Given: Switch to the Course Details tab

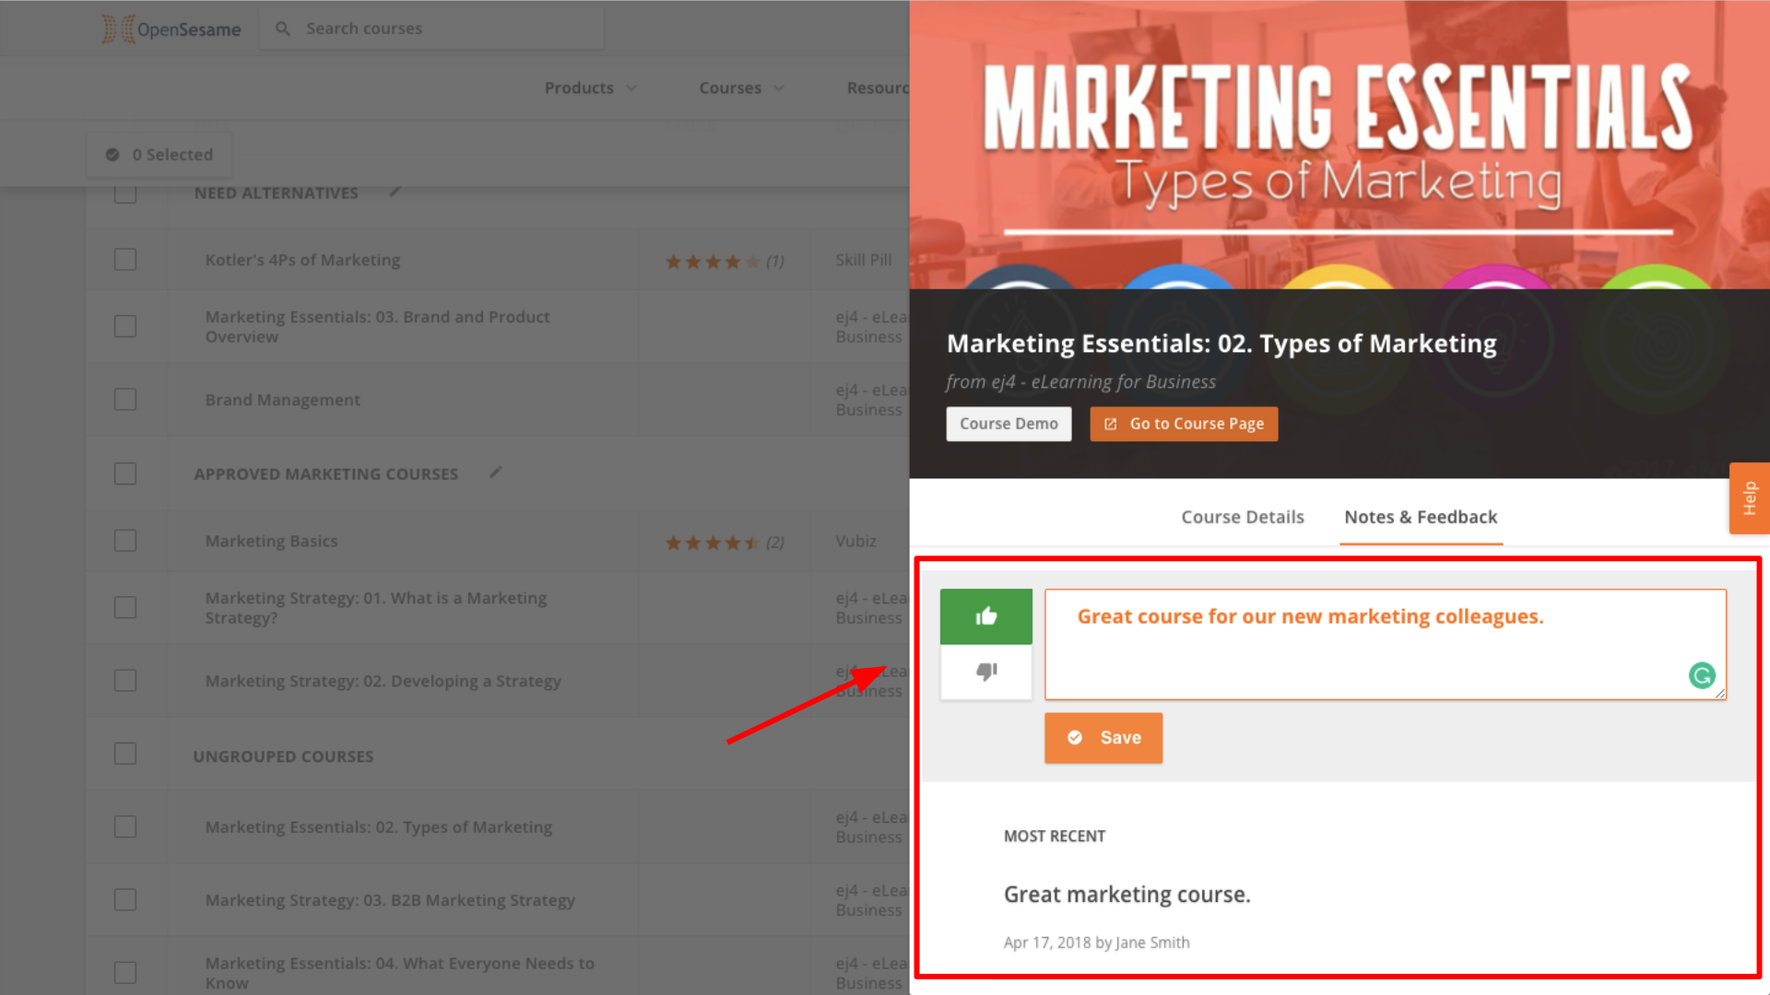Looking at the screenshot, I should [x=1243, y=517].
